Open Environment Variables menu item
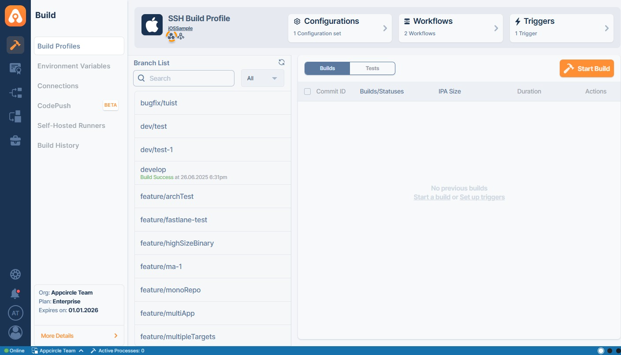 (74, 66)
